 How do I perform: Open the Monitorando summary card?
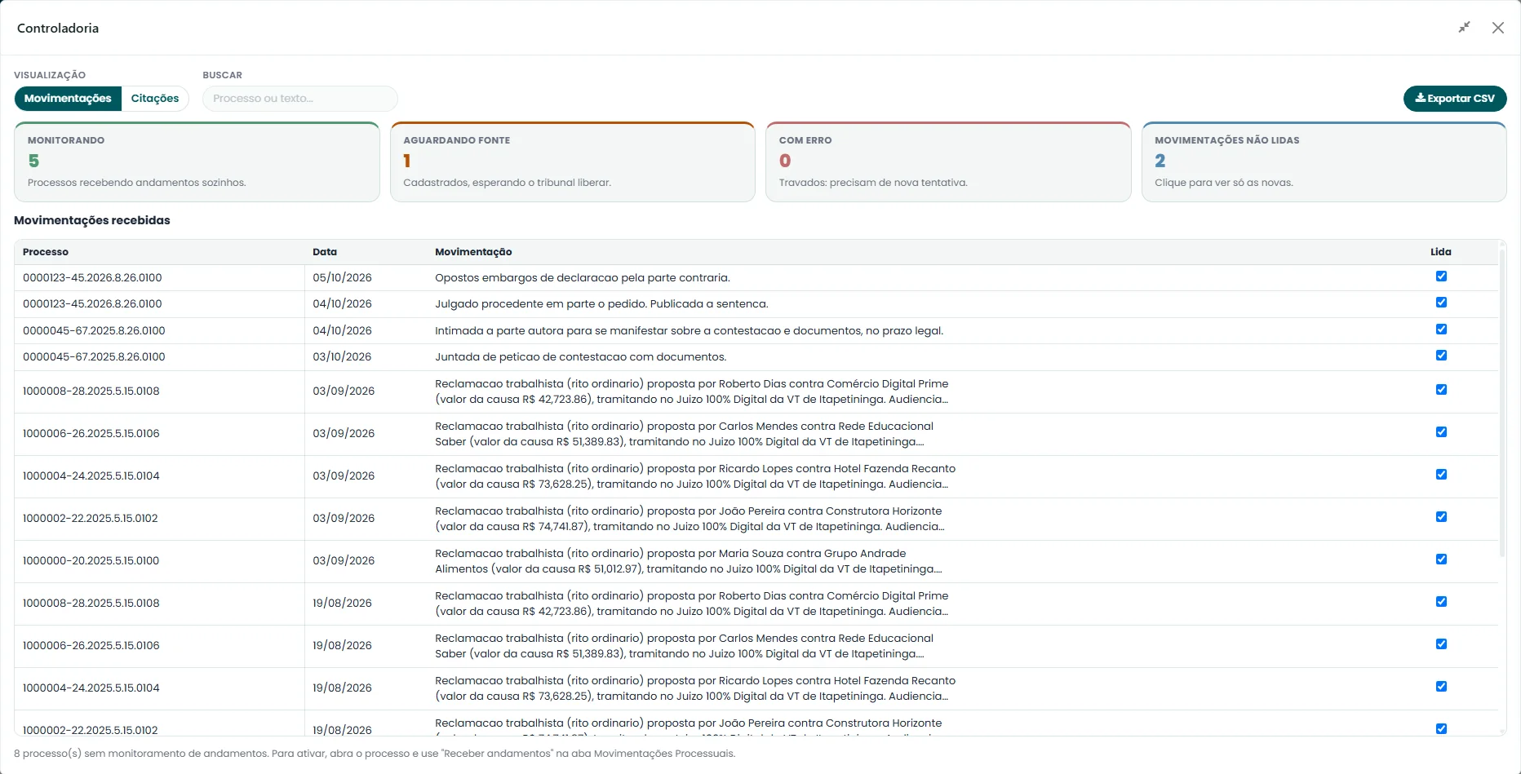coord(197,161)
